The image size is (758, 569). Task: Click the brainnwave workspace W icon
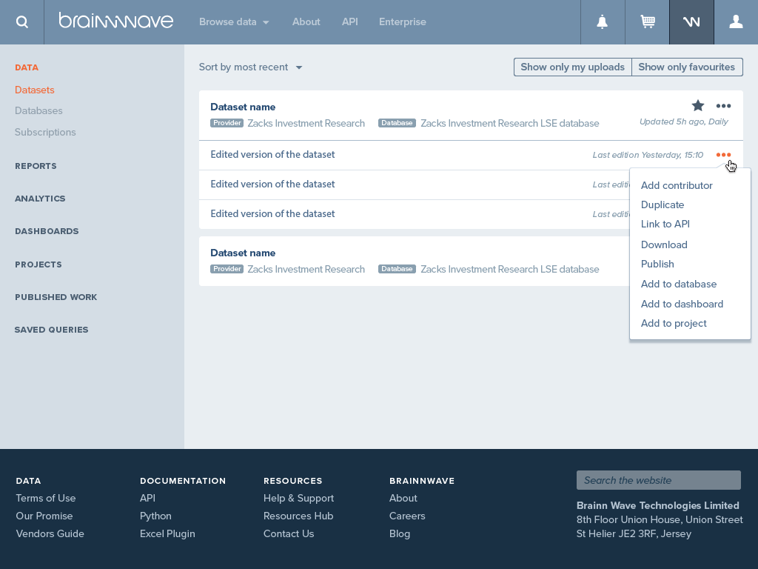(x=691, y=21)
